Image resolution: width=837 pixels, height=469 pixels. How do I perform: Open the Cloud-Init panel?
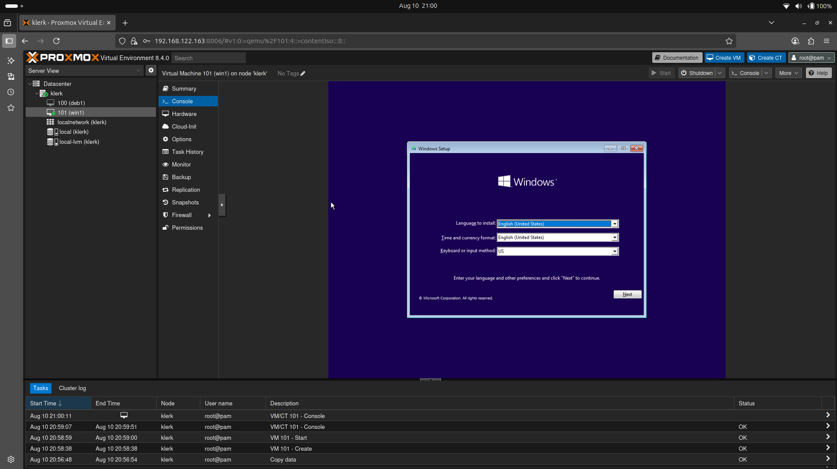click(x=183, y=126)
